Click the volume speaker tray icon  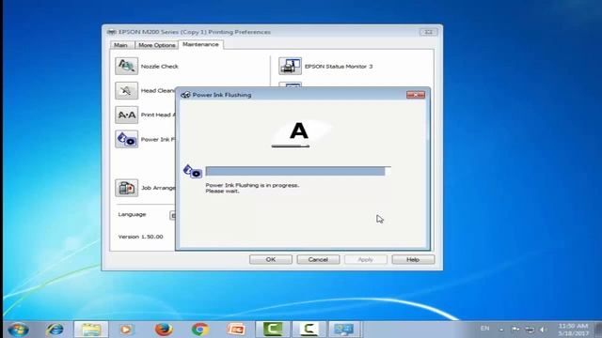(544, 330)
